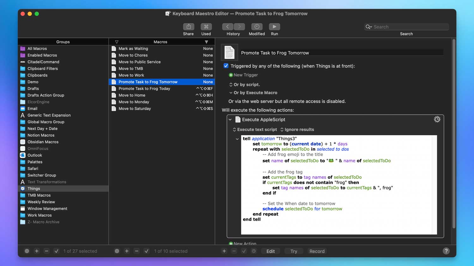Image resolution: width=474 pixels, height=266 pixels.
Task: Select Move to Saturday macro
Action: (162, 108)
